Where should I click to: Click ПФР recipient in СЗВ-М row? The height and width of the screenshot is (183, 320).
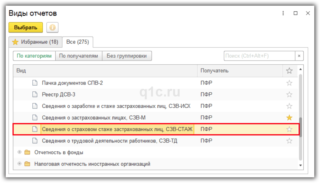click(x=206, y=118)
